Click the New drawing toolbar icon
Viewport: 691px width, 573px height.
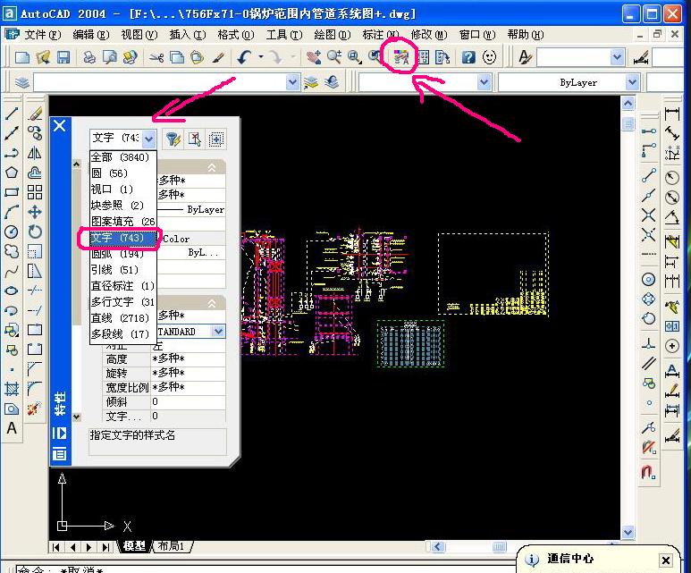[22, 57]
